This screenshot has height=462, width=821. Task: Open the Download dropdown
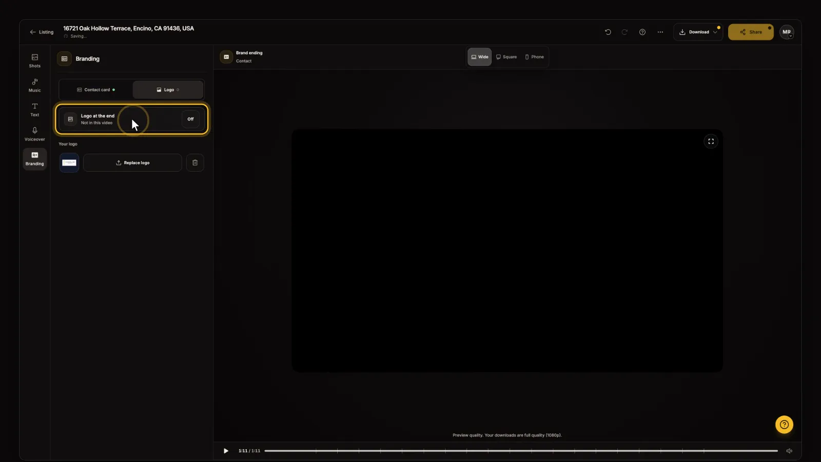[x=698, y=32]
